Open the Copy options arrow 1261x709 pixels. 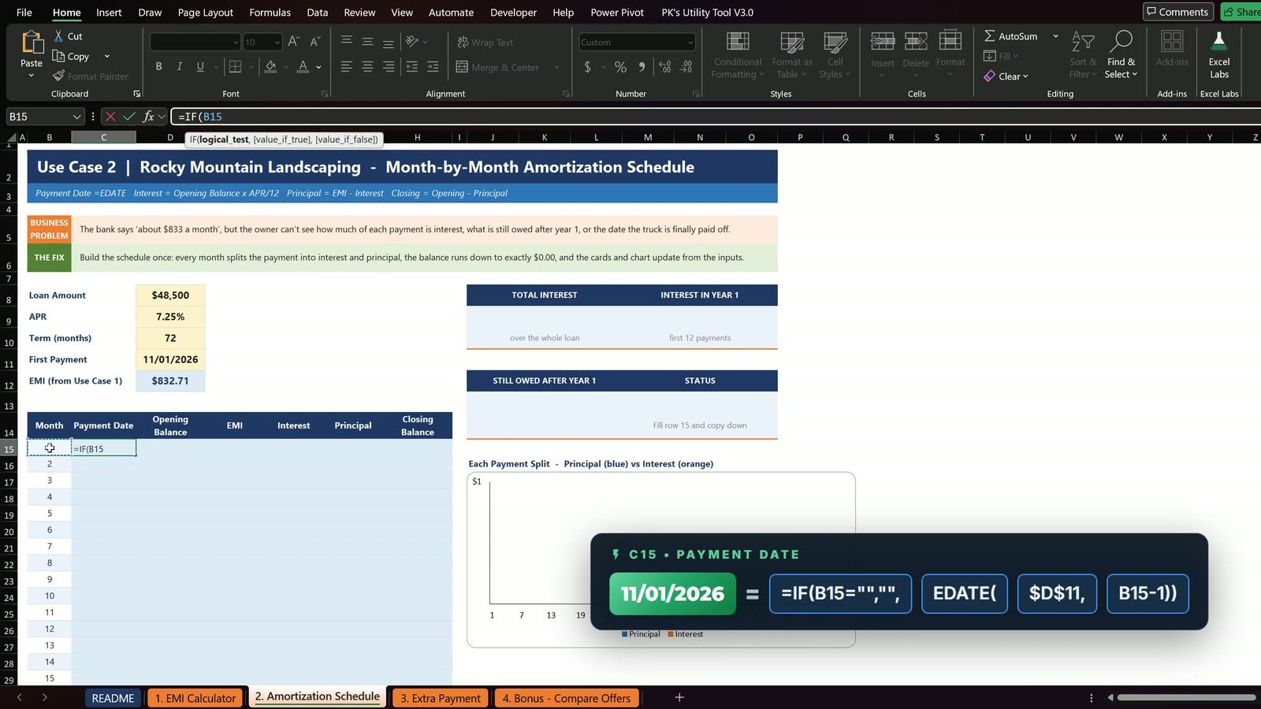[106, 56]
